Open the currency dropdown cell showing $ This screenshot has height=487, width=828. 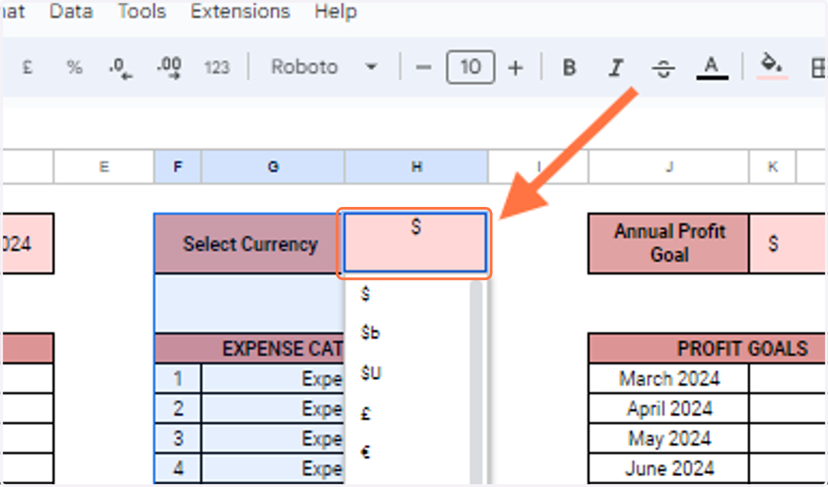(x=415, y=243)
